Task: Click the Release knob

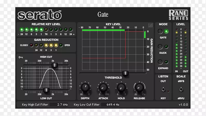Action: click(139, 87)
